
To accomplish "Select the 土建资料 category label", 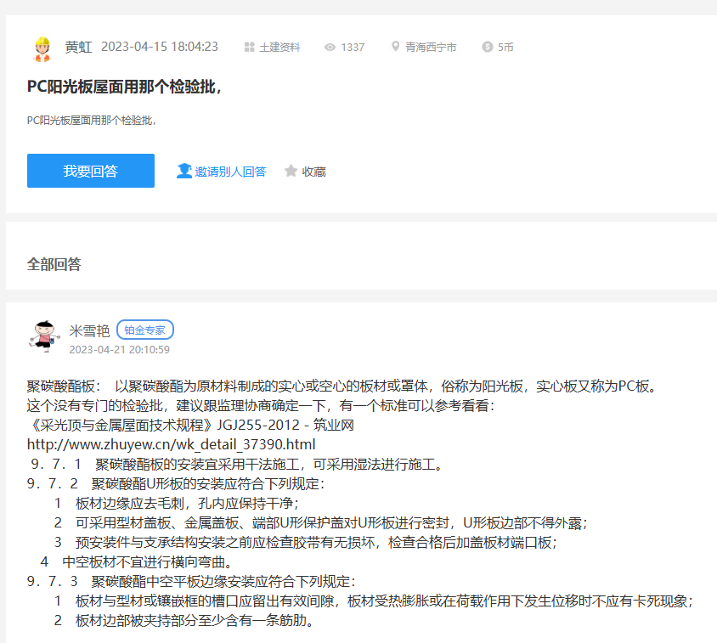I will point(279,48).
